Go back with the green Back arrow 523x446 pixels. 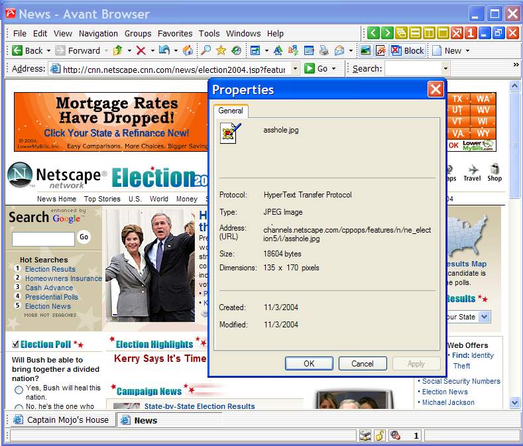[27, 51]
